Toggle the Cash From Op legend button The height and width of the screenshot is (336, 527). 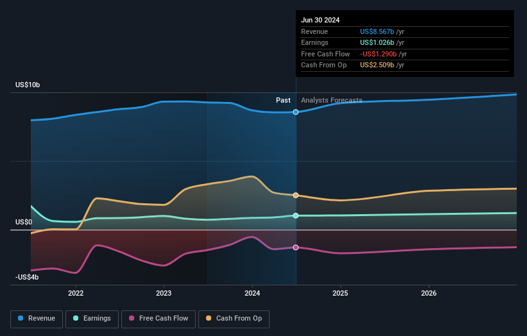tap(234, 319)
